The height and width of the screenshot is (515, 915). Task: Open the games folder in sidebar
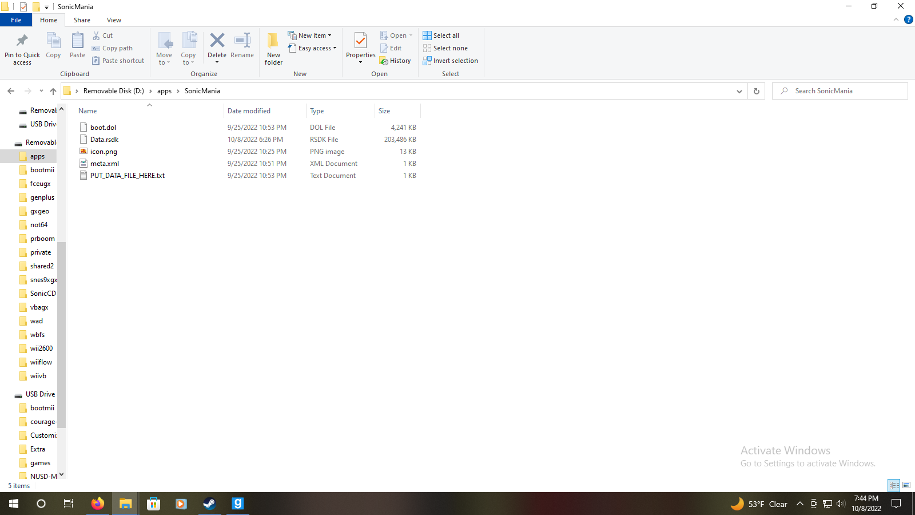click(40, 463)
